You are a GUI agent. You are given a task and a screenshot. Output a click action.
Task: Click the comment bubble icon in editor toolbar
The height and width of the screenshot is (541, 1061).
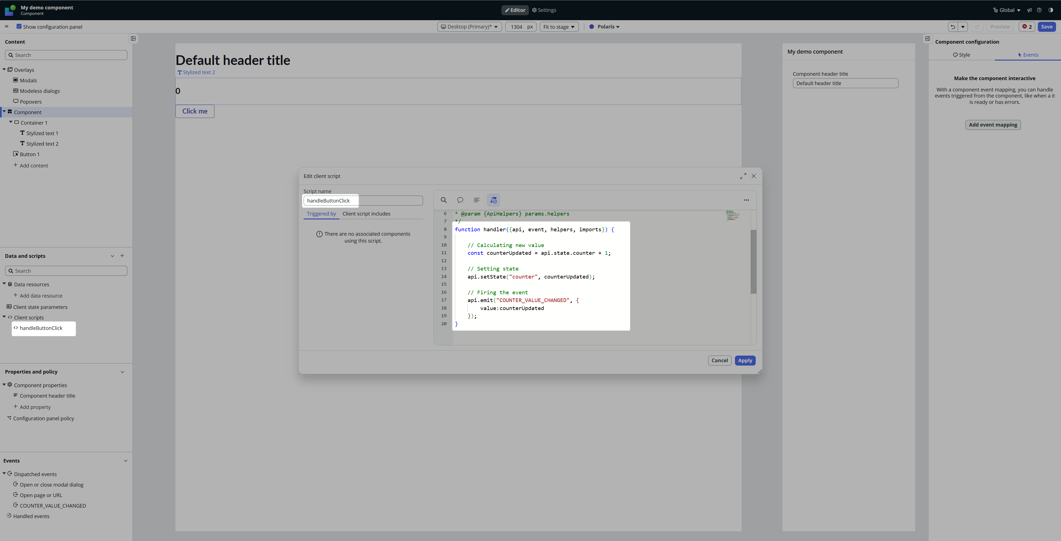[460, 200]
